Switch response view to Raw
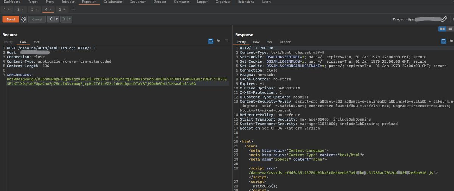This screenshot has height=191, width=454. coord(256,42)
